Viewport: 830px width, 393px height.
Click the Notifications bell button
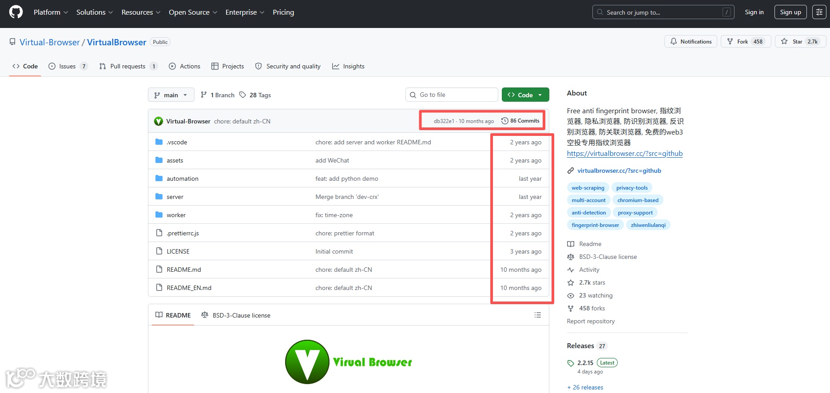click(x=691, y=41)
